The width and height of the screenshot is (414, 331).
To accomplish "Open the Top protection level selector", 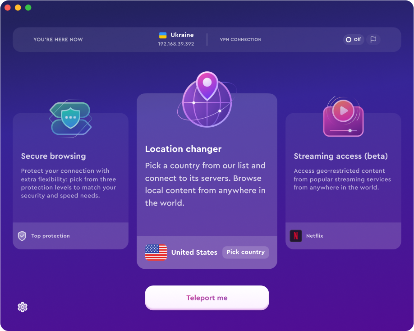I will [70, 236].
